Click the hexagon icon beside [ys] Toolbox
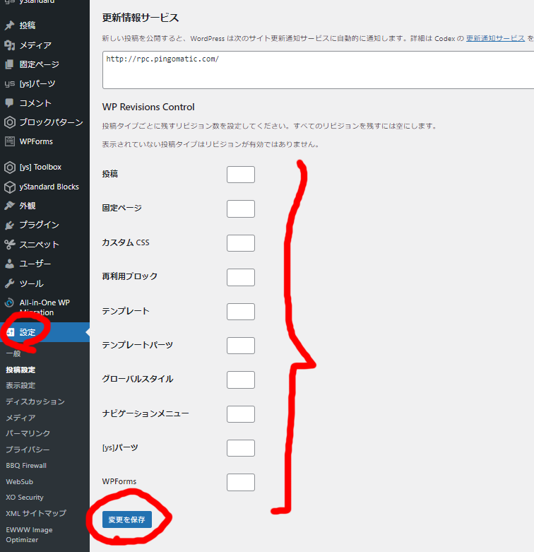 [x=9, y=168]
